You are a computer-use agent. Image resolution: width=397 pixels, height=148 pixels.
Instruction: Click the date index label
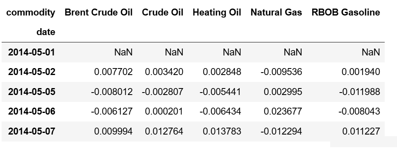coord(46,32)
